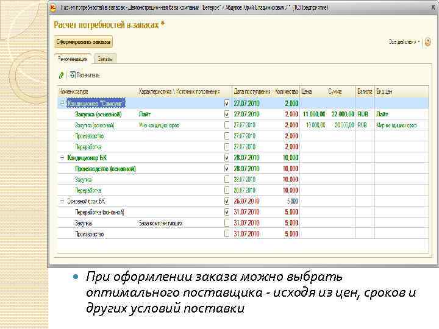Click the Лайт supplier cell

(145, 114)
